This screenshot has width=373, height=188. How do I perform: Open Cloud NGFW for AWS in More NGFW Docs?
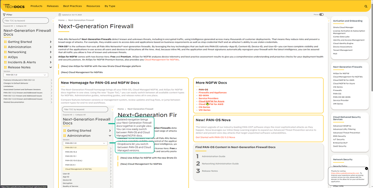211,104
